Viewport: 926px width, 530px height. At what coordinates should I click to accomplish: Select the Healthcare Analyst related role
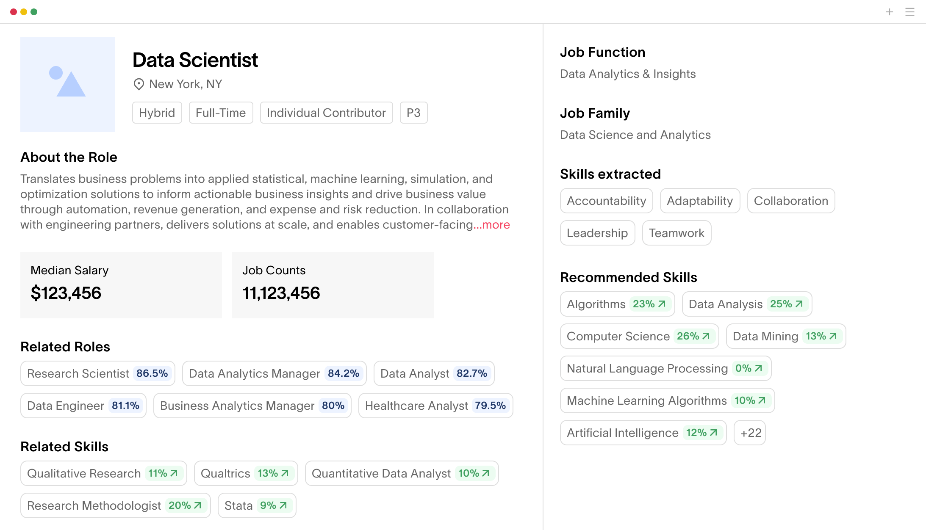tap(436, 406)
